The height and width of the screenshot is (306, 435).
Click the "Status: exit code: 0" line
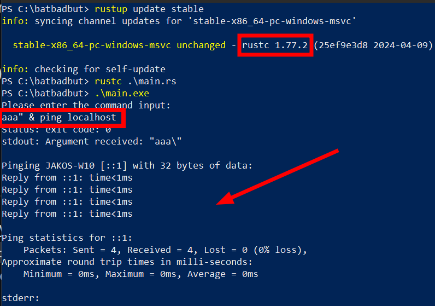click(x=56, y=130)
